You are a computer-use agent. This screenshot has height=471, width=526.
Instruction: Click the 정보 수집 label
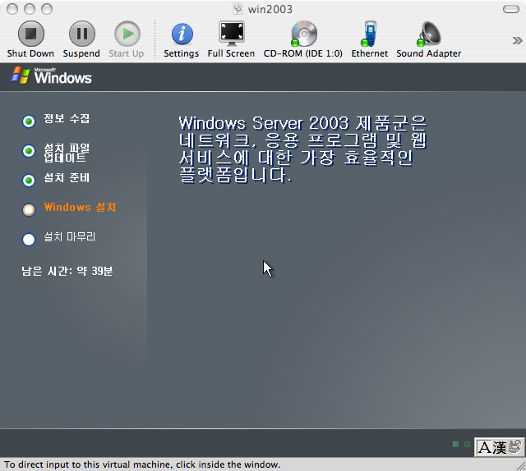tap(67, 118)
